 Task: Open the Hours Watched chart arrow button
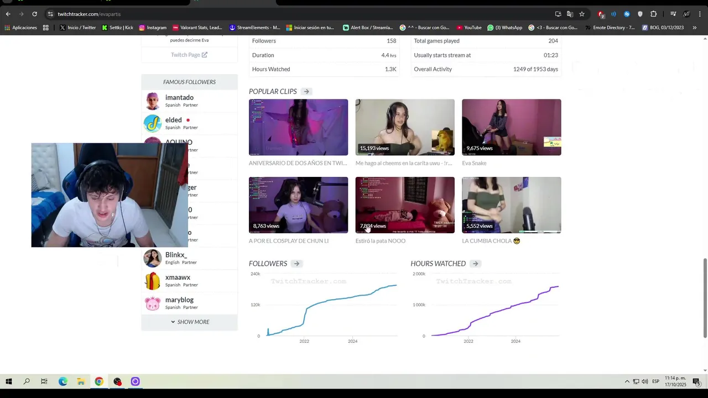click(x=475, y=264)
